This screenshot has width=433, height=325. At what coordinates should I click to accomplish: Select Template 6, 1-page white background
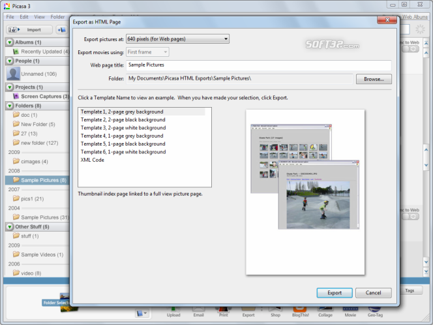point(123,151)
